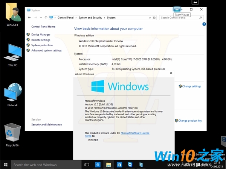This screenshot has height=169, width=226.
Task: Select the Network desktop icon
Action: pyautogui.click(x=12, y=97)
